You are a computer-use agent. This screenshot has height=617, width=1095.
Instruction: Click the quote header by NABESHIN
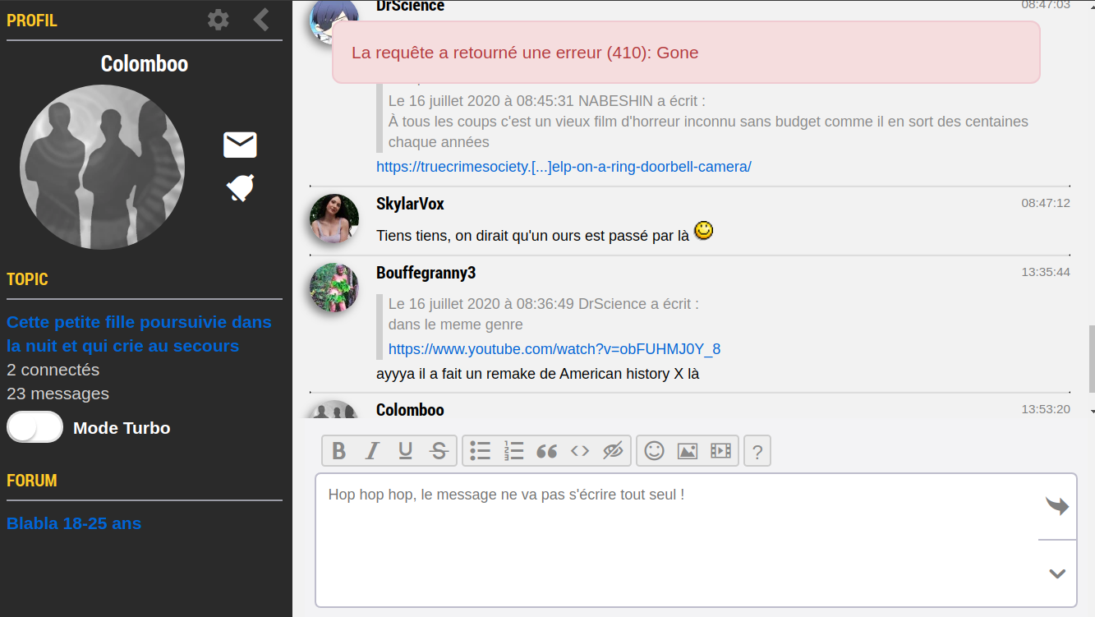pos(547,101)
